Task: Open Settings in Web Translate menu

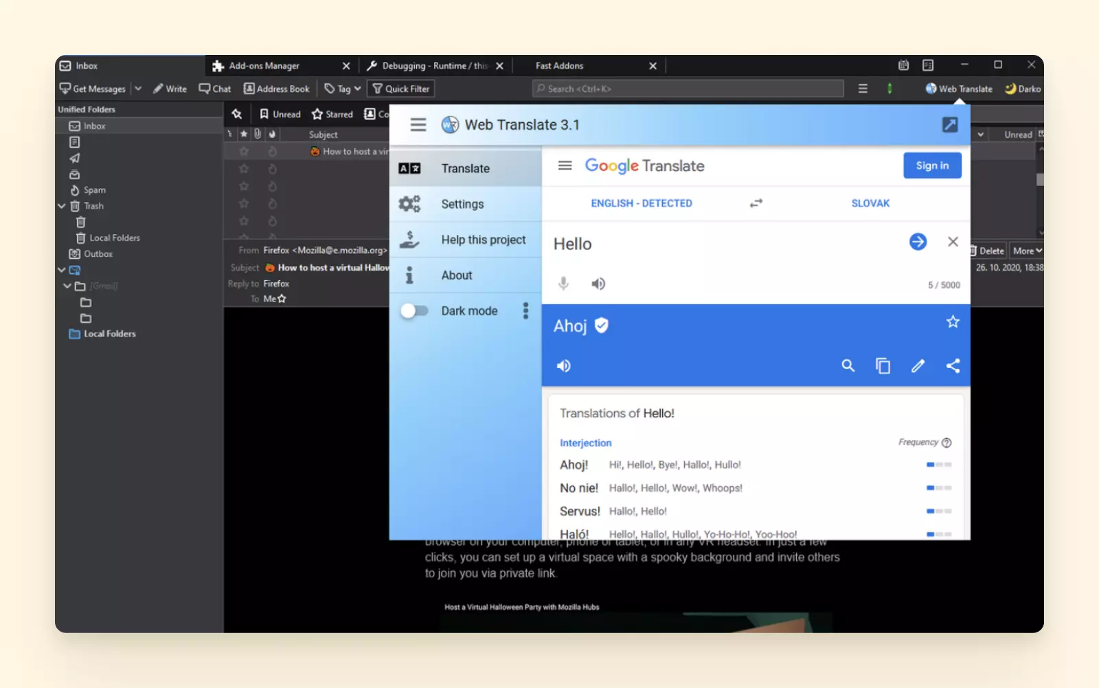Action: 466,204
